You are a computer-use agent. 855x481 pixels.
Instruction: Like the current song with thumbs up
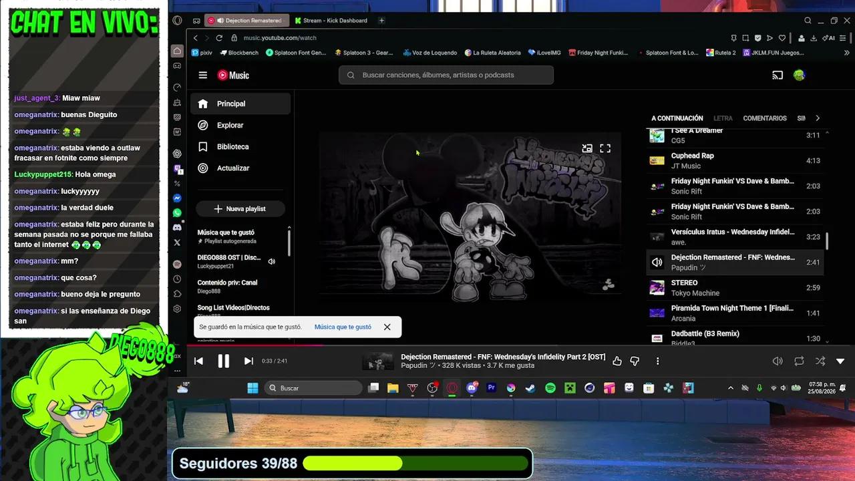click(x=617, y=361)
